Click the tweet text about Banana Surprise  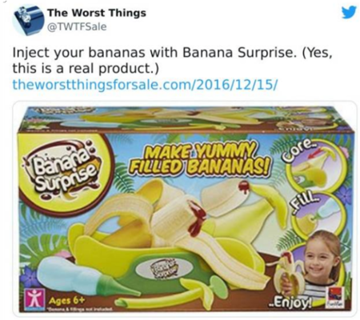point(172,60)
